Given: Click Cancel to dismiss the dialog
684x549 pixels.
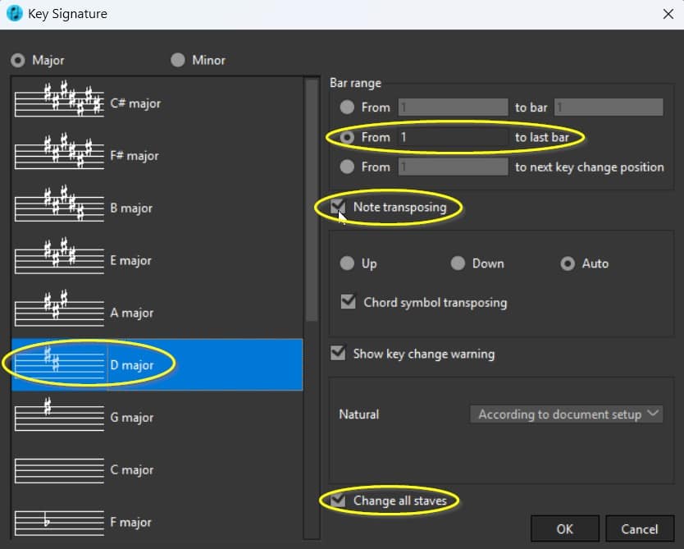Looking at the screenshot, I should pyautogui.click(x=639, y=529).
